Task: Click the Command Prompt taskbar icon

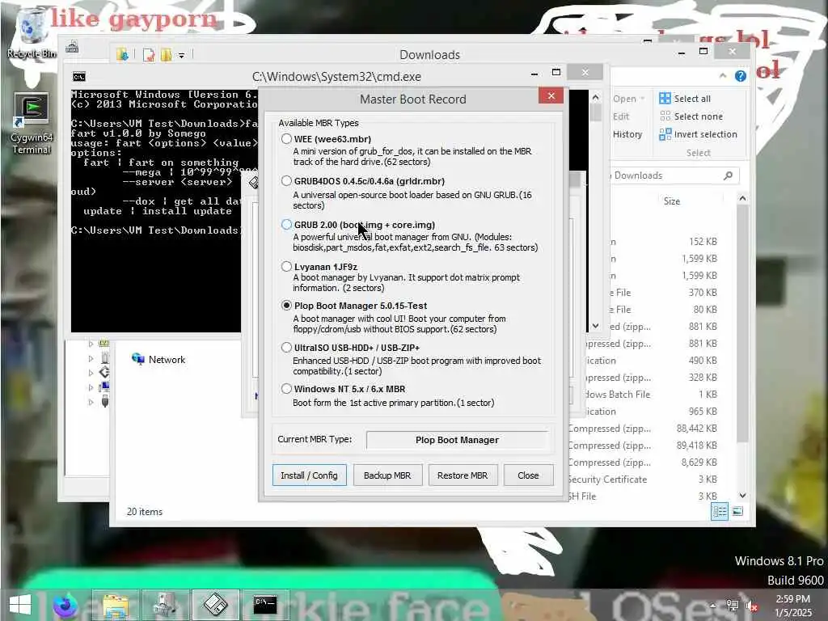Action: 265,605
